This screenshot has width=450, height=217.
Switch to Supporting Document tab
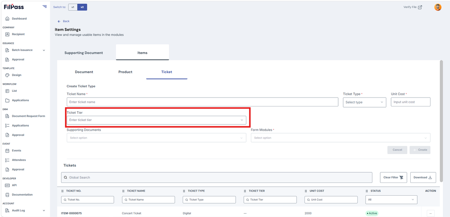pyautogui.click(x=84, y=53)
